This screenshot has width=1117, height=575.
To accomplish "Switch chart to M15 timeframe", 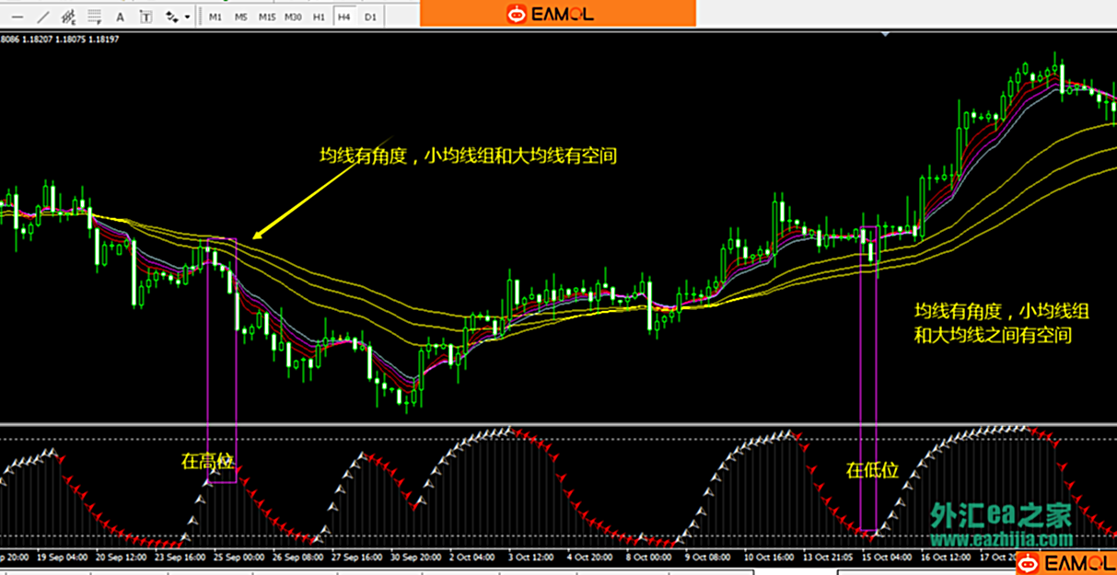I will pyautogui.click(x=266, y=17).
